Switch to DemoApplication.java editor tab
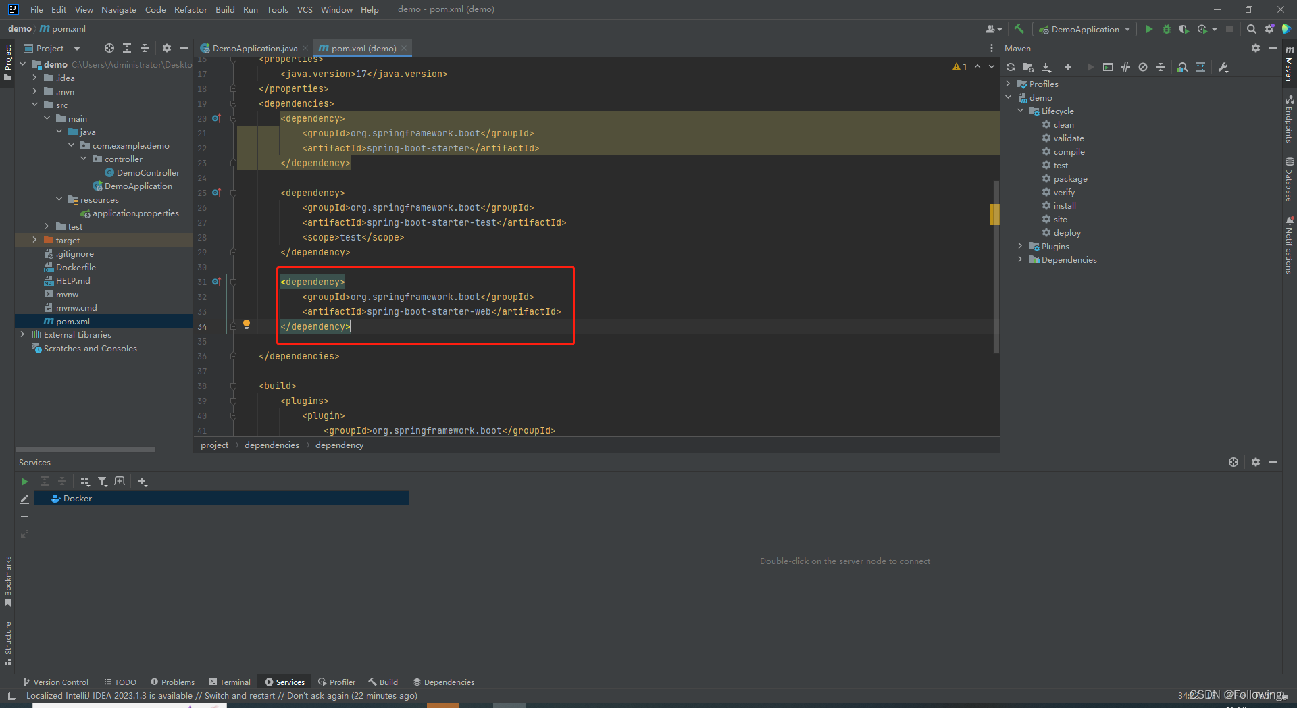Viewport: 1297px width, 708px height. [x=254, y=48]
